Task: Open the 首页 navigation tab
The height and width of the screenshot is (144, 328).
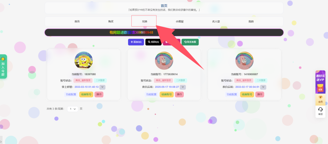Action: [77, 21]
